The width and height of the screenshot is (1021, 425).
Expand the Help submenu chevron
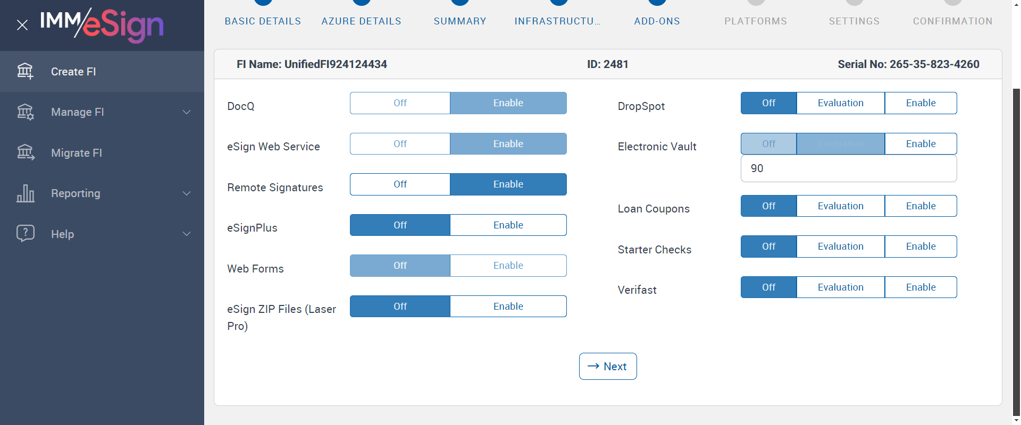[187, 234]
